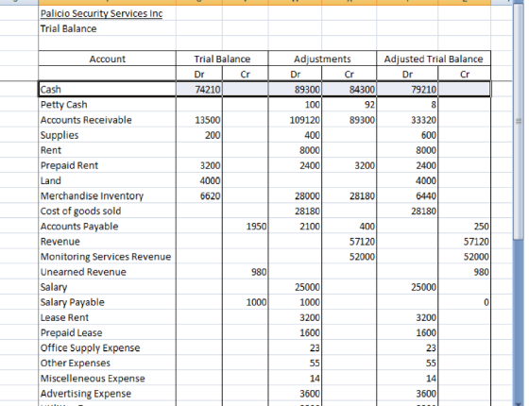
Task: Select Prepaid Rent debit adjustment 2400
Action: [x=295, y=165]
